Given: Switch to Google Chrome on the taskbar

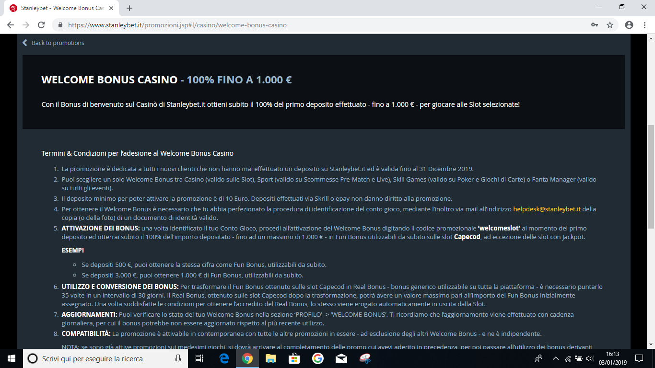Looking at the screenshot, I should (x=247, y=358).
